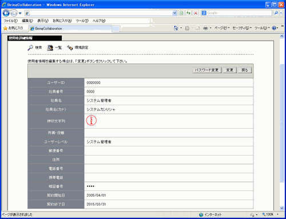Click the ユーザーID value 0000000
The image size is (286, 219).
pos(93,83)
